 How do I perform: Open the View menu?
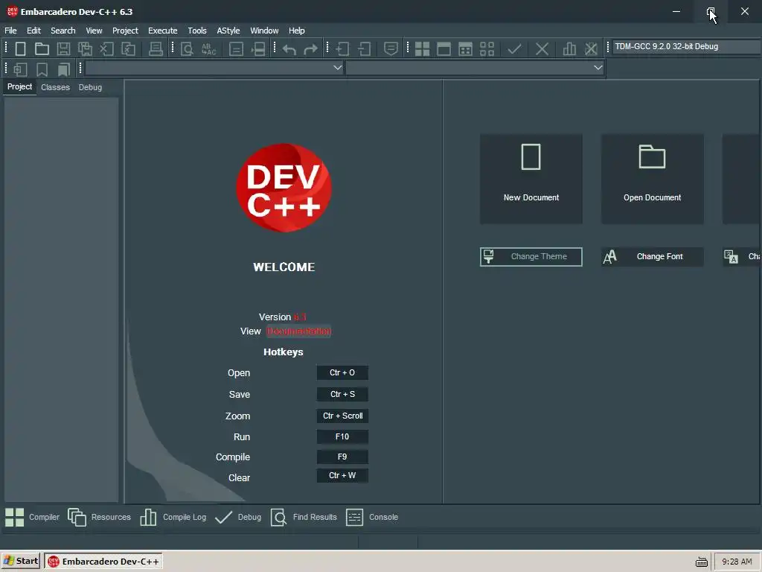pyautogui.click(x=94, y=30)
